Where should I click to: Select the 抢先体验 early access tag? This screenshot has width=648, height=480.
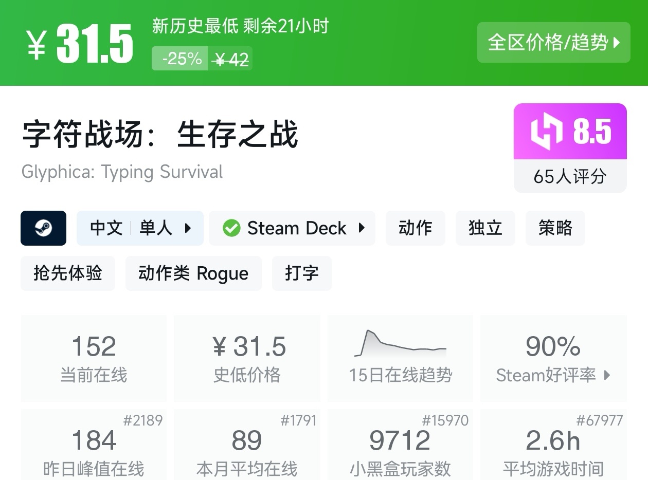68,273
